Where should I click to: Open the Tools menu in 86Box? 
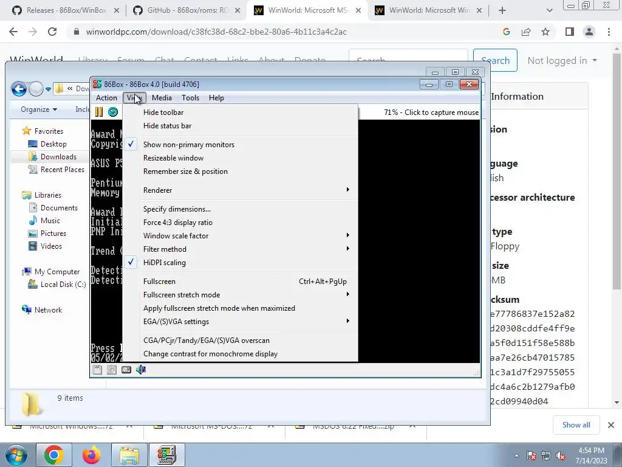pyautogui.click(x=190, y=98)
